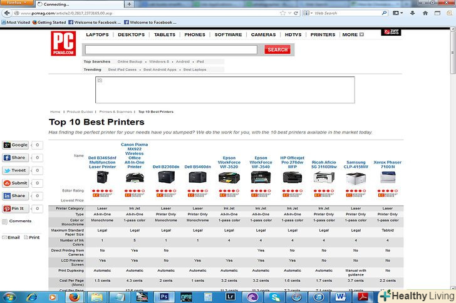Expand the MORE navigation dropdown

pyautogui.click(x=353, y=34)
